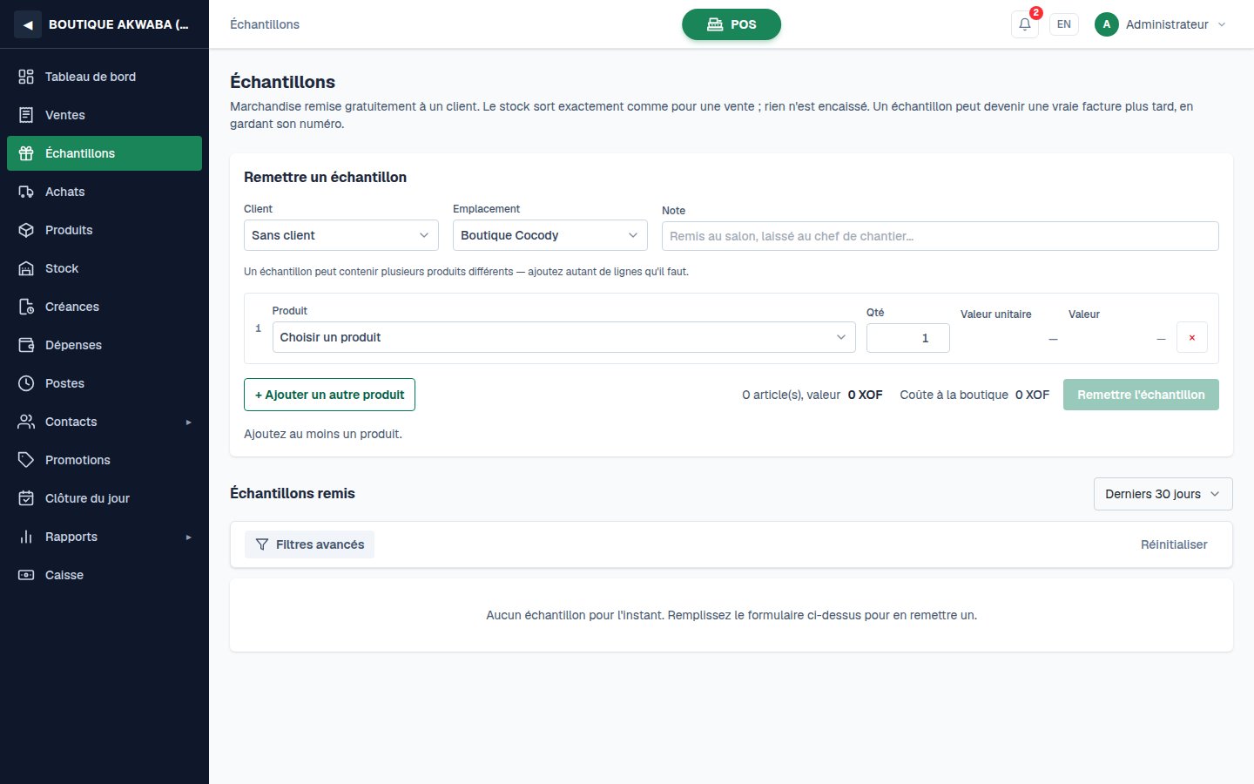Remove product line with the red x
This screenshot has width=1254, height=784.
pyautogui.click(x=1191, y=338)
